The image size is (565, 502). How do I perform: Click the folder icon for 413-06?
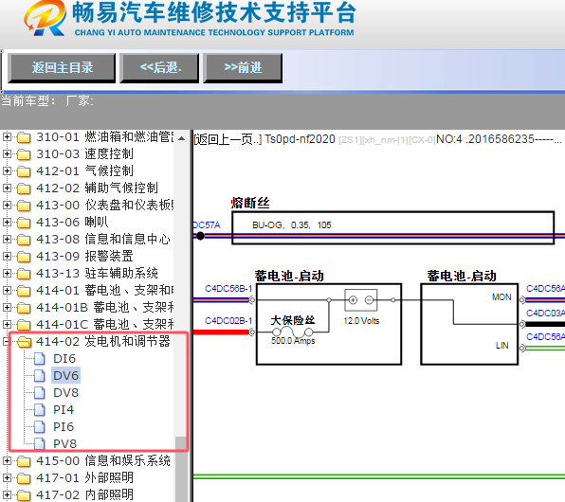pos(24,223)
